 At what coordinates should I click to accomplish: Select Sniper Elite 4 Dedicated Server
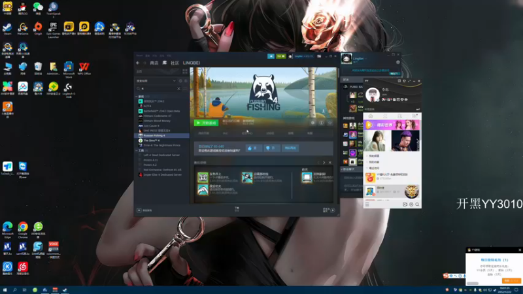tap(162, 174)
